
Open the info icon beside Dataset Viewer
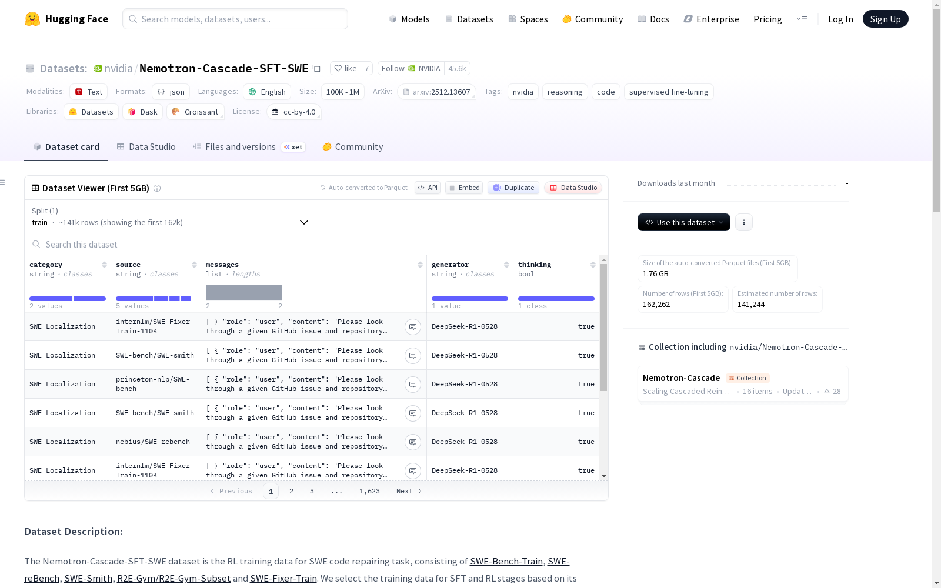point(157,188)
